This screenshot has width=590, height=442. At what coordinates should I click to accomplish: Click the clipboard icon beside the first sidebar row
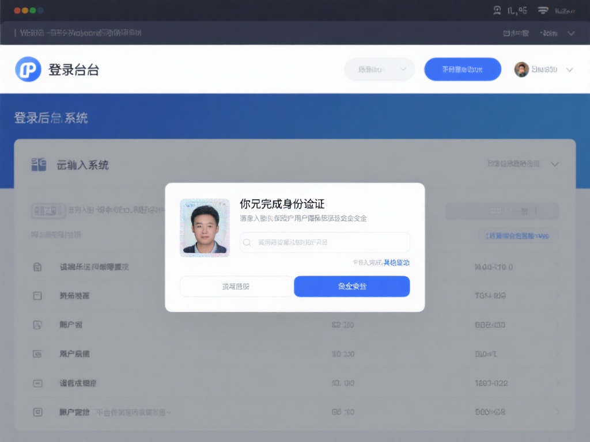click(x=37, y=266)
